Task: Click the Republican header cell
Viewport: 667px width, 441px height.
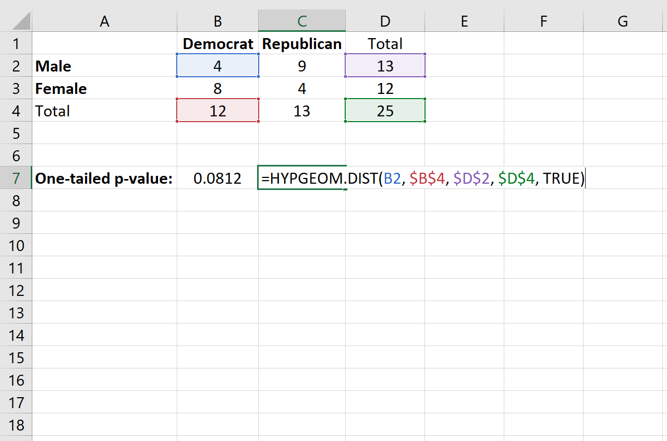Action: pos(301,44)
